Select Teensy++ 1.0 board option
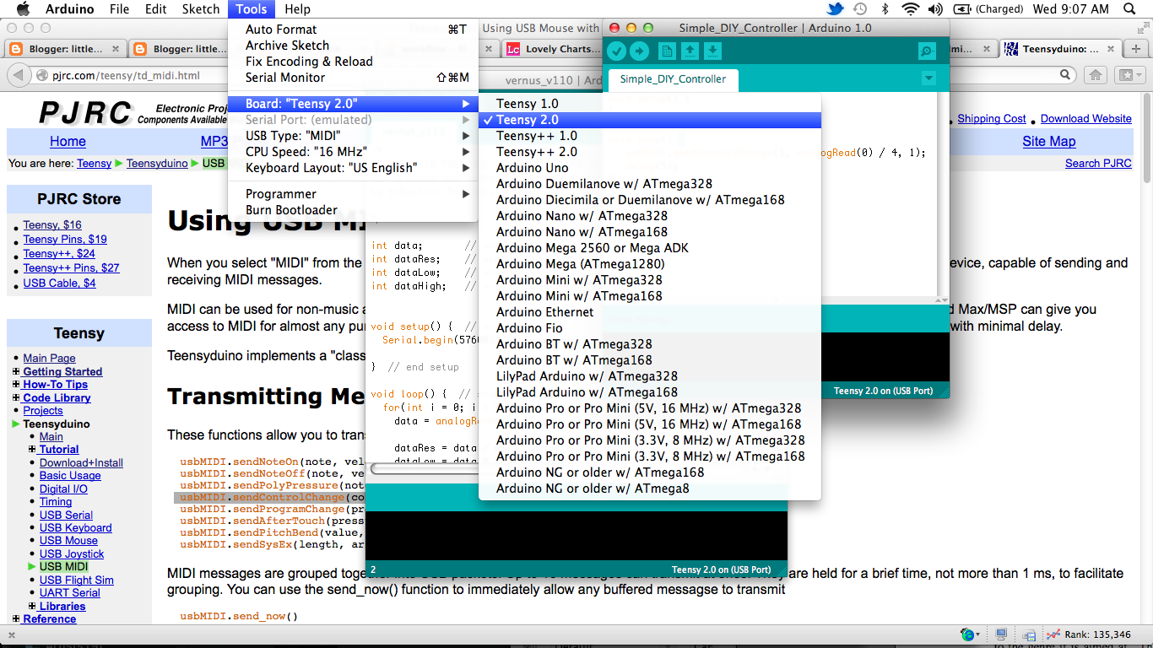Viewport: 1153px width, 648px height. 650,136
